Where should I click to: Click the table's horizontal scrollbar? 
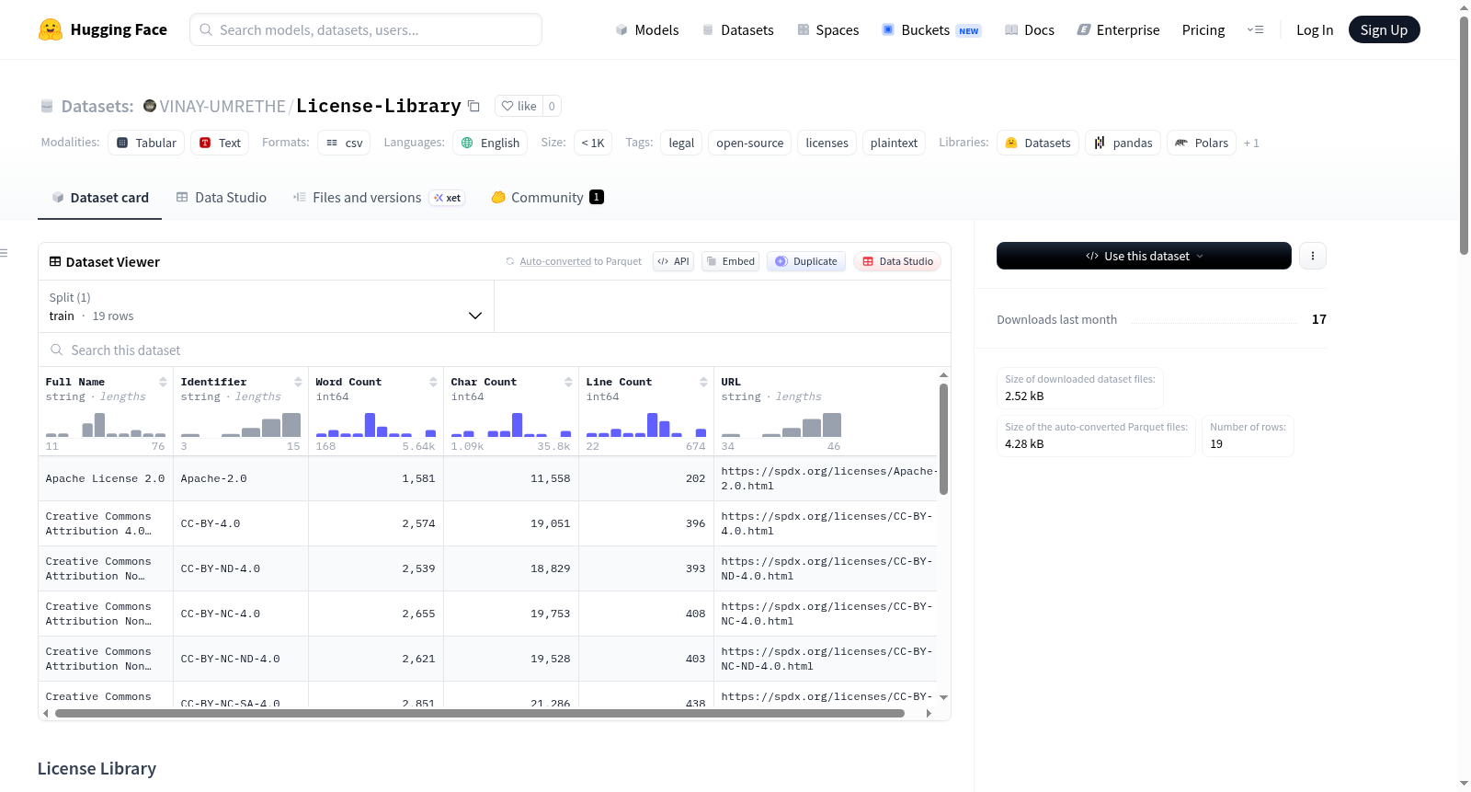(x=480, y=713)
